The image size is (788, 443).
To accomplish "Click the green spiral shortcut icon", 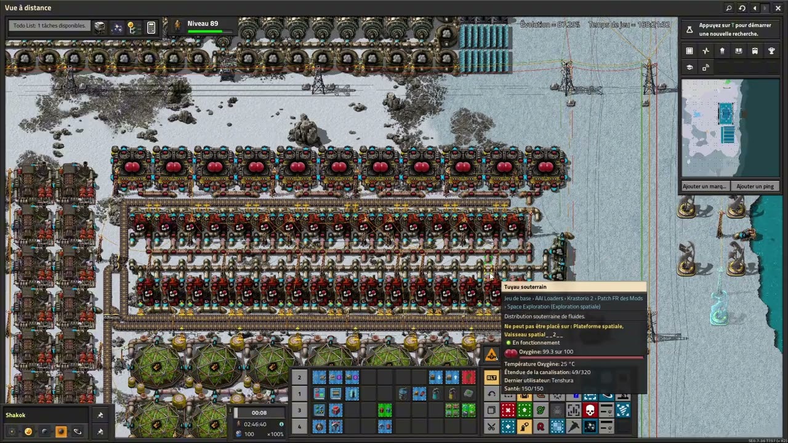I will click(x=541, y=410).
